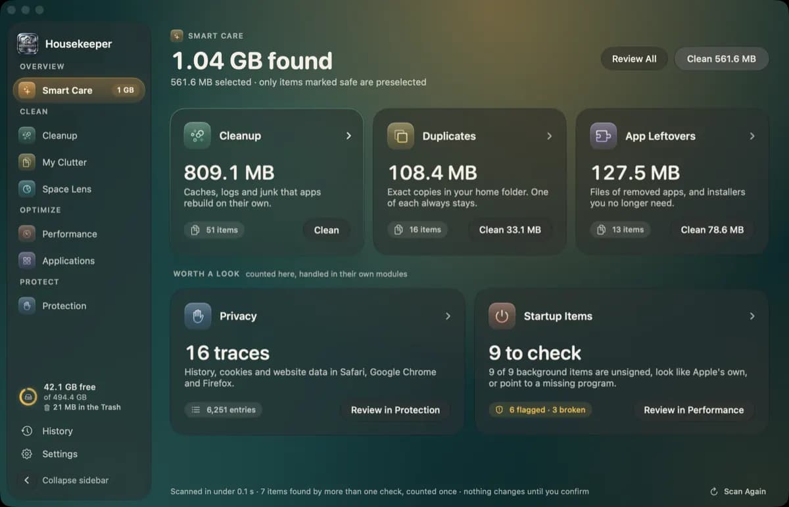Screen dimensions: 789x507
Task: Click the Performance gauge sidebar icon
Action: (x=27, y=234)
